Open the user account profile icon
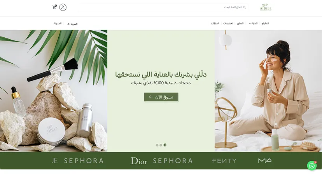Screen dimensions: 322x174 point(63,7)
